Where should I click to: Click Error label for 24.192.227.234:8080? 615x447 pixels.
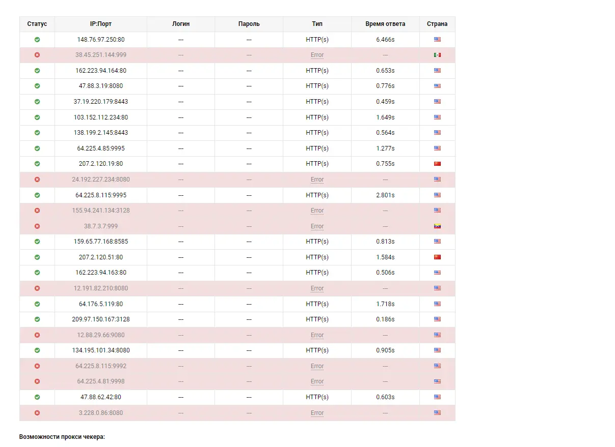coord(317,180)
